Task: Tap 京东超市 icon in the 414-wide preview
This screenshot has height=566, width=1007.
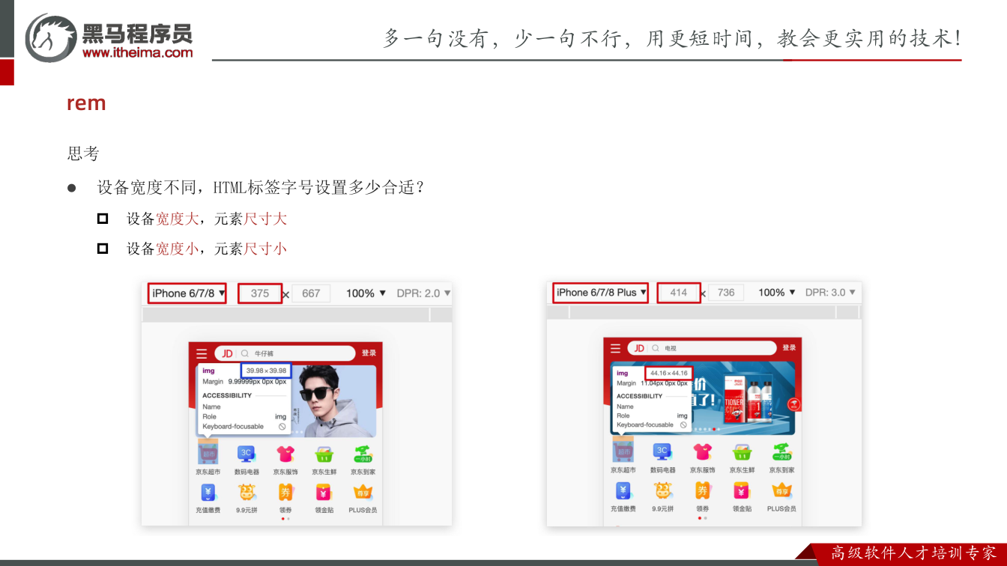Action: point(623,451)
